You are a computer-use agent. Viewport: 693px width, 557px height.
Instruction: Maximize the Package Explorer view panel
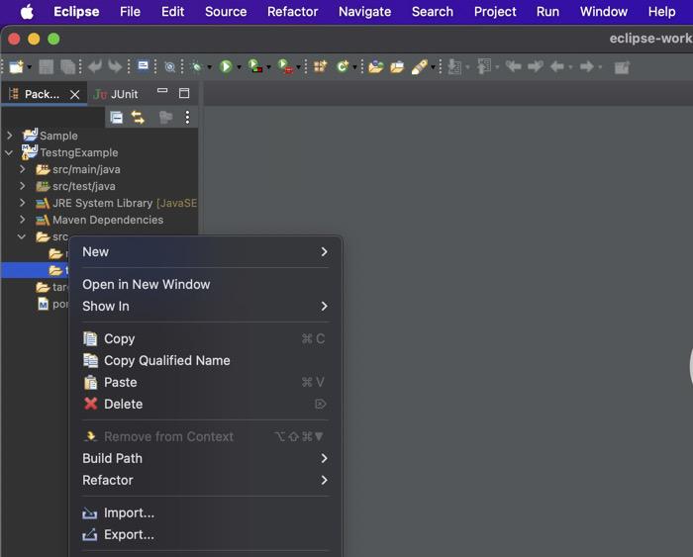(x=184, y=93)
